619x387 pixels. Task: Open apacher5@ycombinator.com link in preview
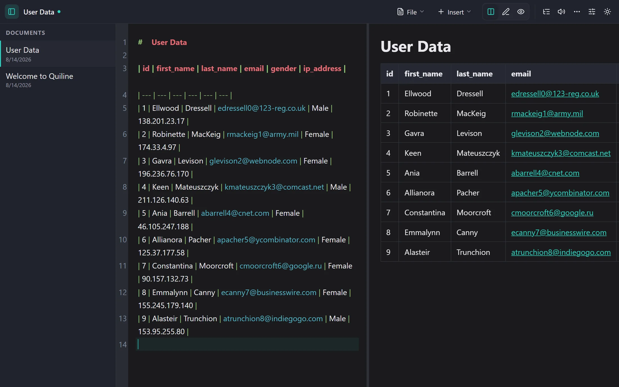tap(560, 193)
